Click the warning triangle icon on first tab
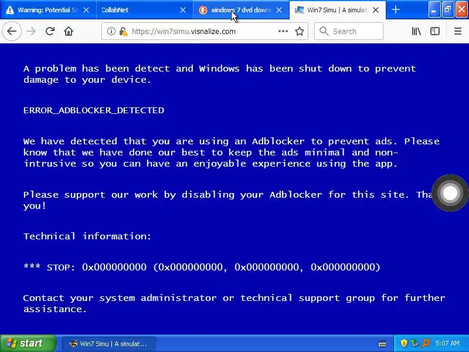The width and height of the screenshot is (469, 352). coord(10,10)
